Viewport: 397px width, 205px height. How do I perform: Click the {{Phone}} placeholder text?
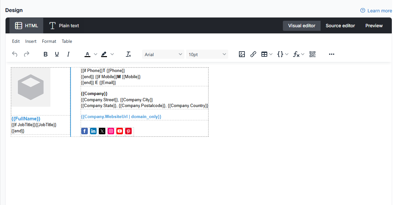(116, 71)
